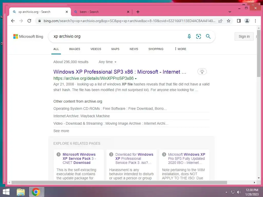Click 'About 296,000 results' text
Screen dimensions: 263x197
(x=71, y=62)
